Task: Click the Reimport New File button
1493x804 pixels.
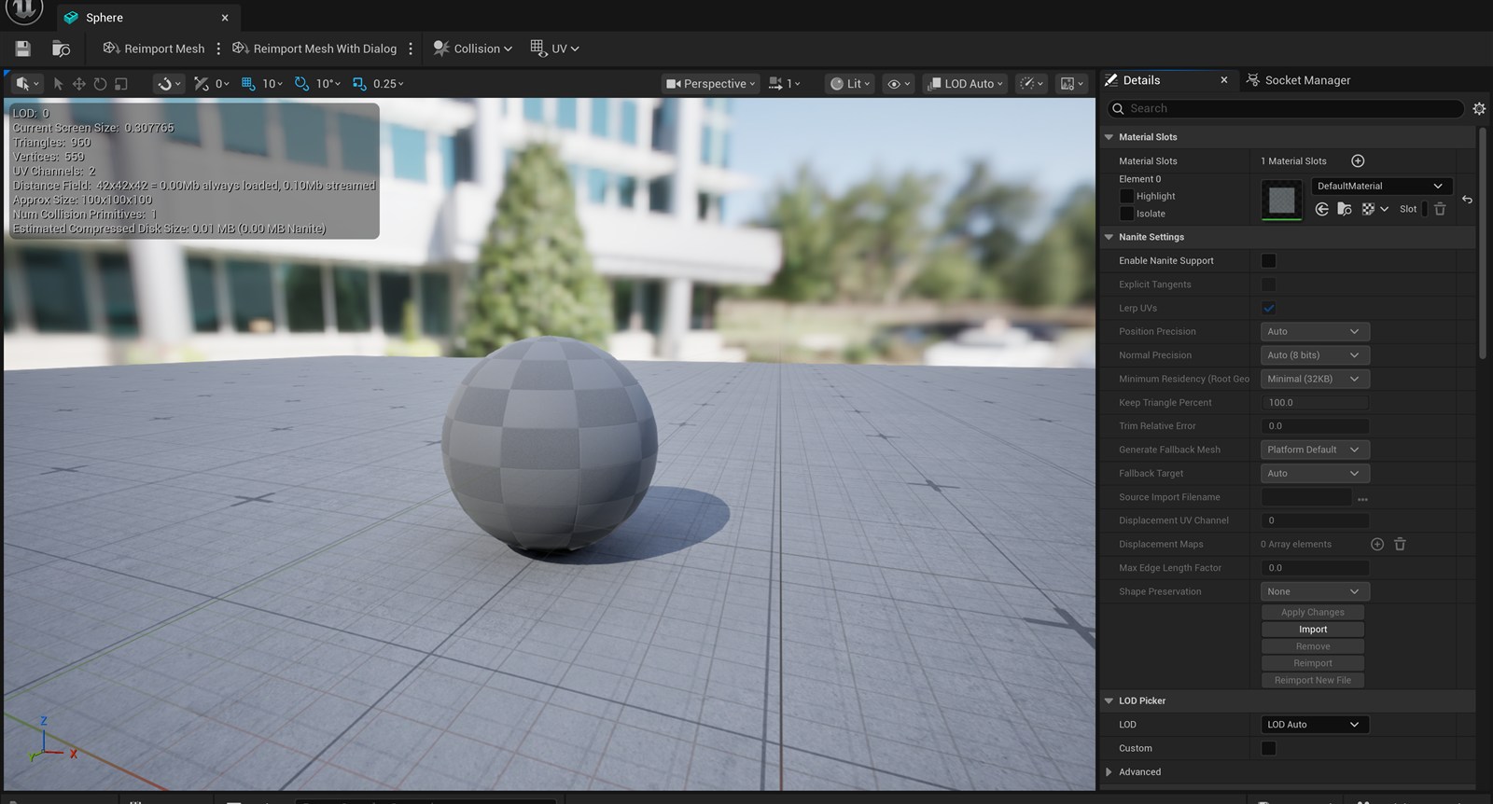Action: [1313, 681]
